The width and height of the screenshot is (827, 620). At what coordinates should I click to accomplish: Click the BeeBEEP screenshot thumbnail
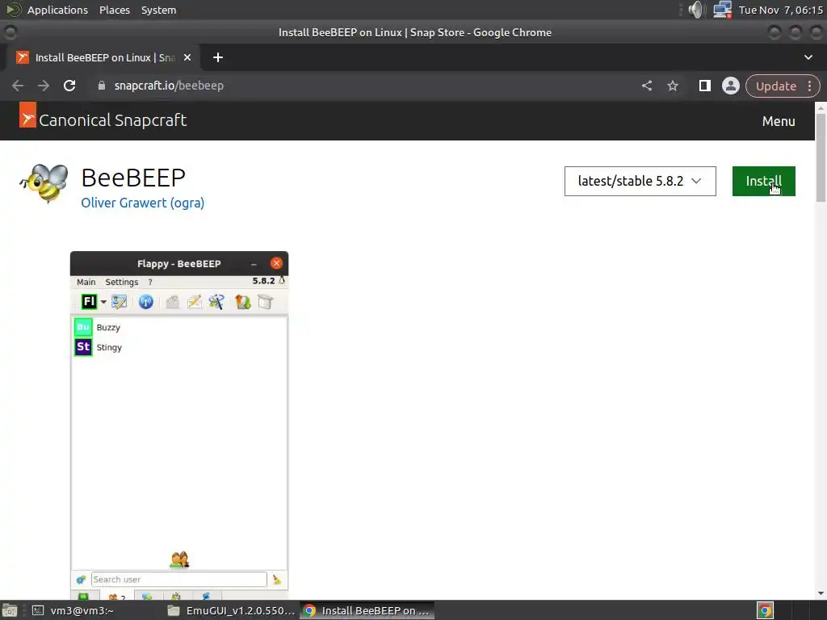[179, 426]
